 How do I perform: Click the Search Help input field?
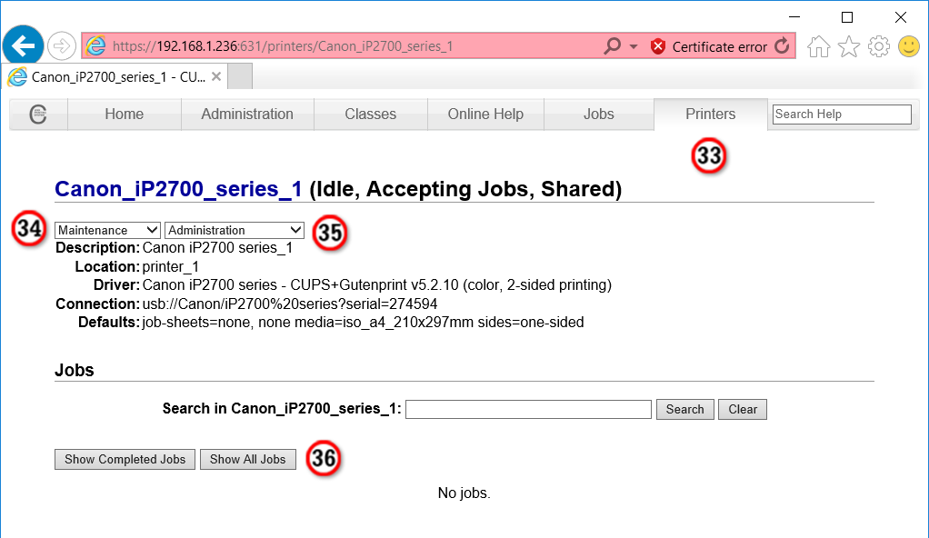(x=842, y=115)
